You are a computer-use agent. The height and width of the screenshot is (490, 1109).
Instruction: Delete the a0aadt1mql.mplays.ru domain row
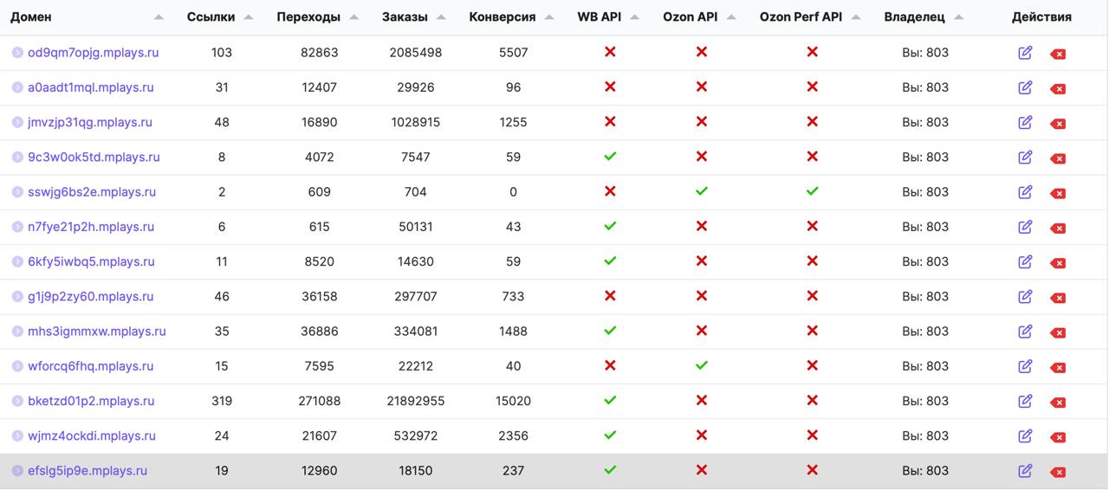point(1058,88)
